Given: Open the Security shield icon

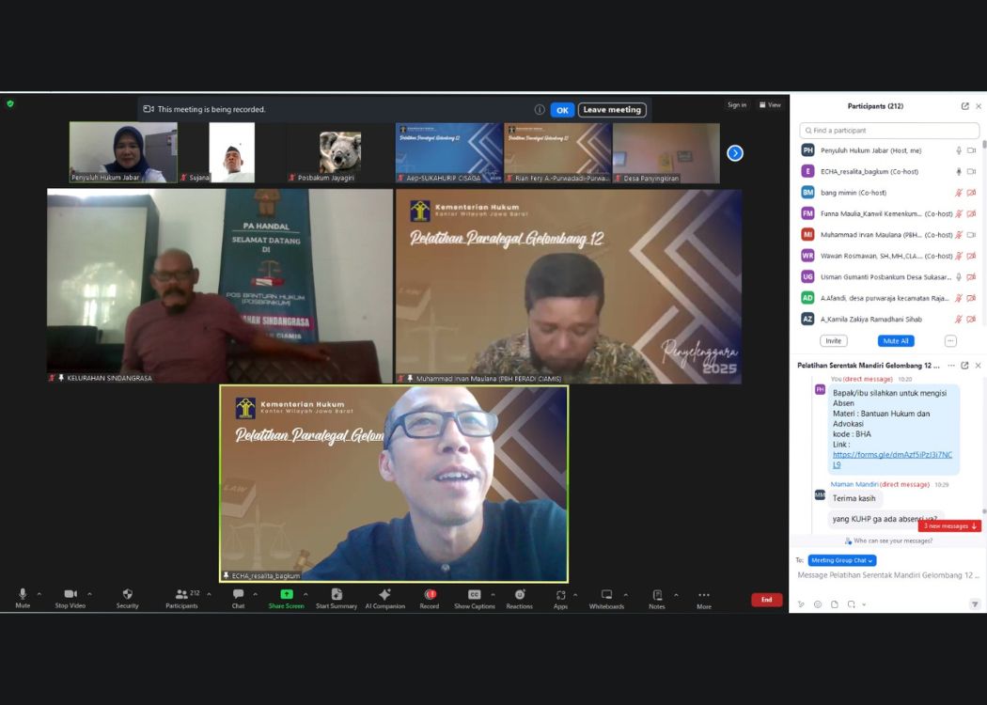Looking at the screenshot, I should click(127, 595).
